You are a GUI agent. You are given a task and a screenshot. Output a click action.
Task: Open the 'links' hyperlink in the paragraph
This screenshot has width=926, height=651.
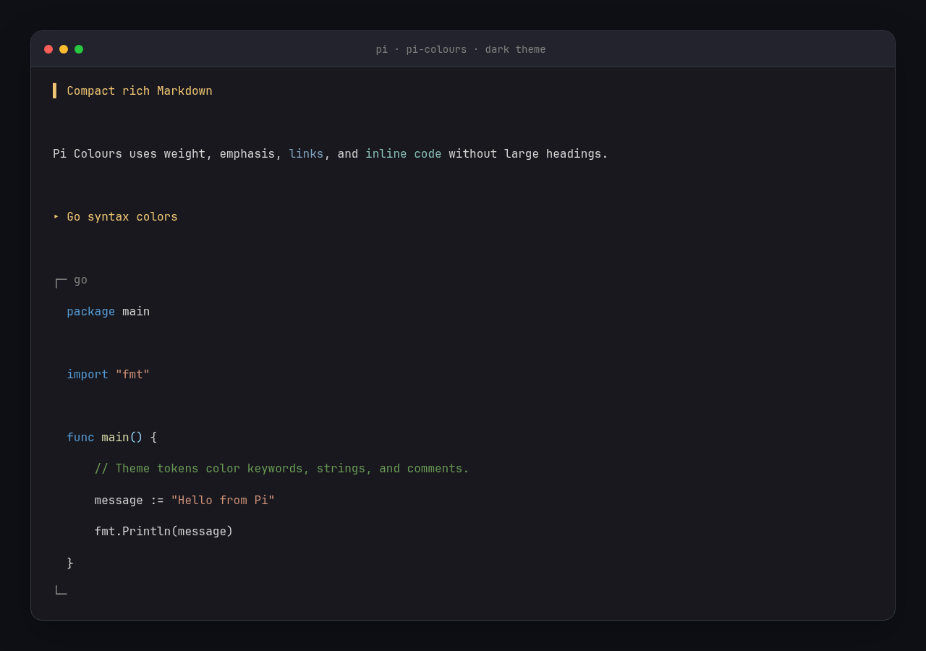[x=306, y=154]
